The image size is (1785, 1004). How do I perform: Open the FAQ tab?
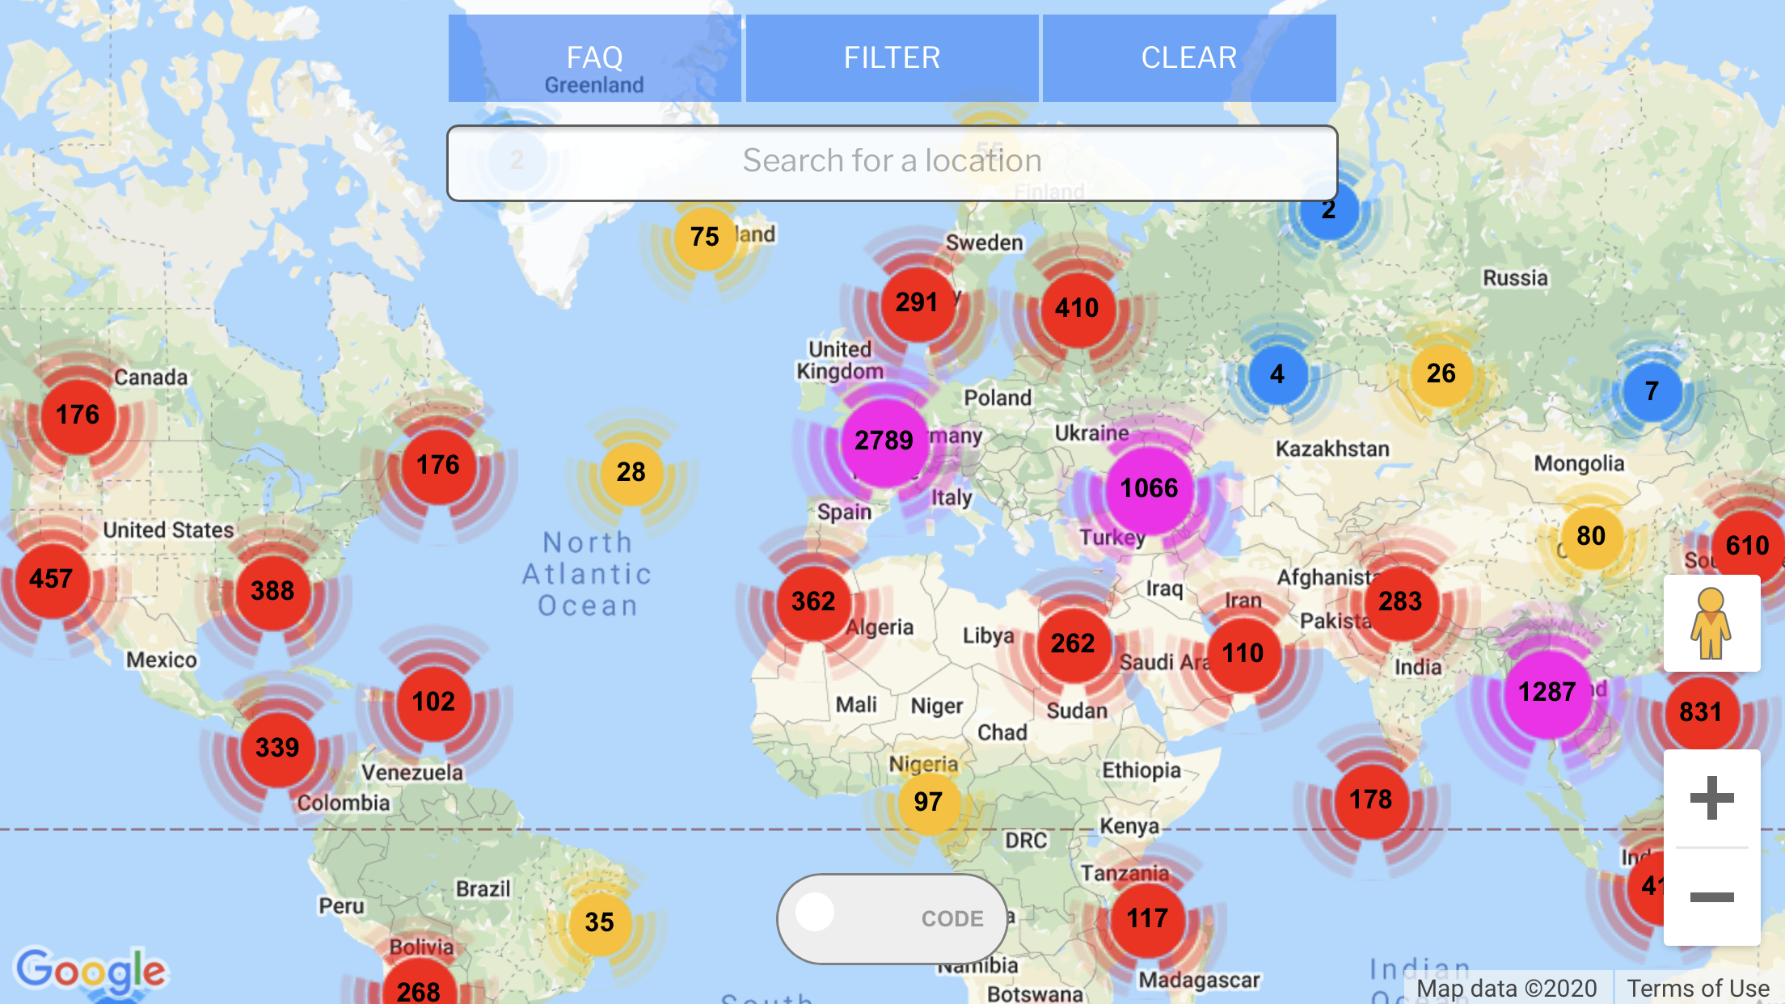[594, 58]
